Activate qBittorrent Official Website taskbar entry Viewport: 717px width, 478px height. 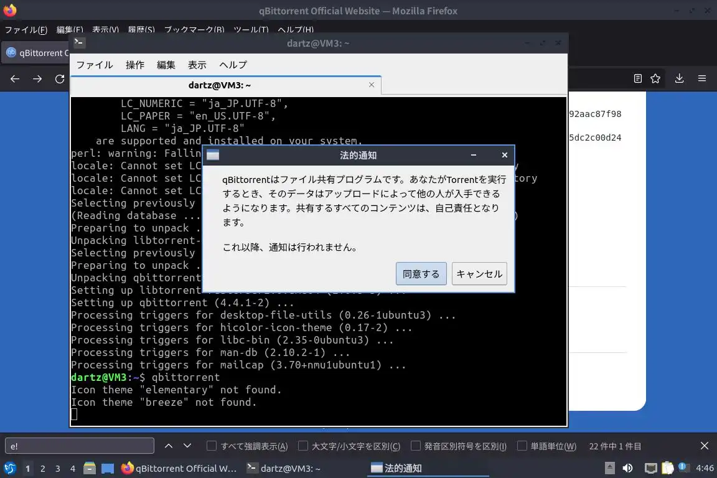(x=179, y=469)
